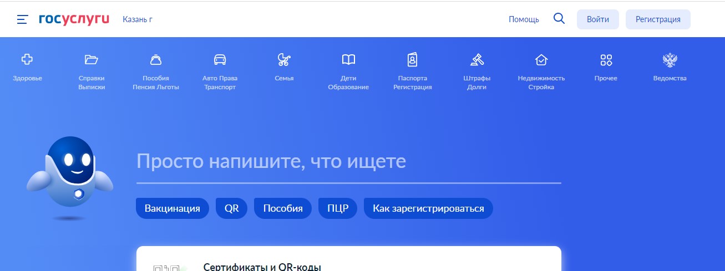Image resolution: width=725 pixels, height=271 pixels.
Task: Open Недвижимость Стройка house icon
Action: 541,60
